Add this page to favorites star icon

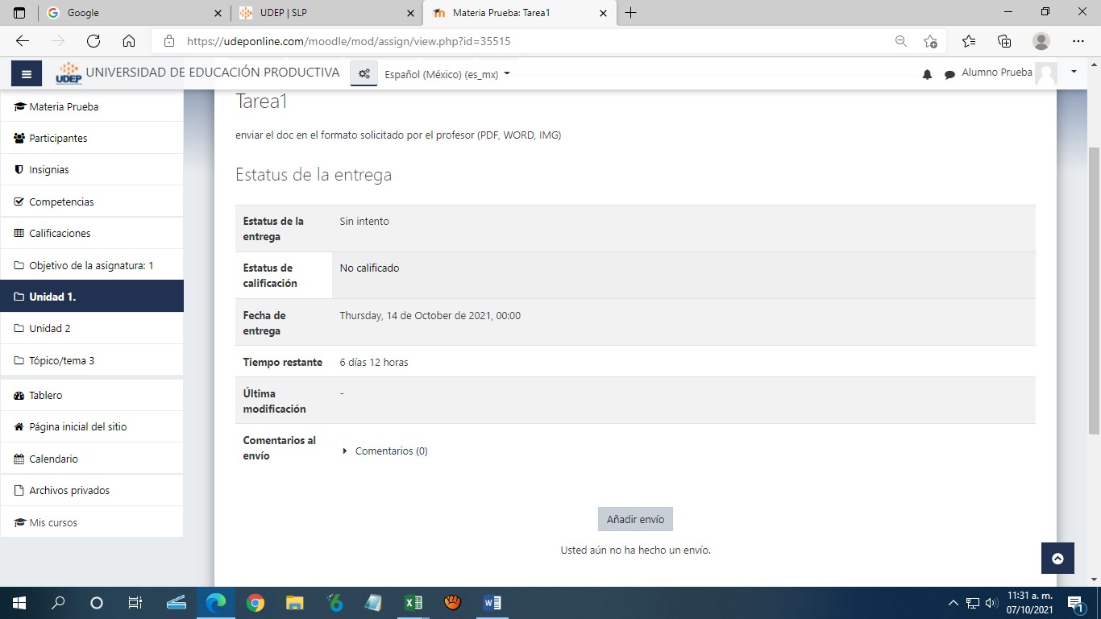pyautogui.click(x=930, y=41)
